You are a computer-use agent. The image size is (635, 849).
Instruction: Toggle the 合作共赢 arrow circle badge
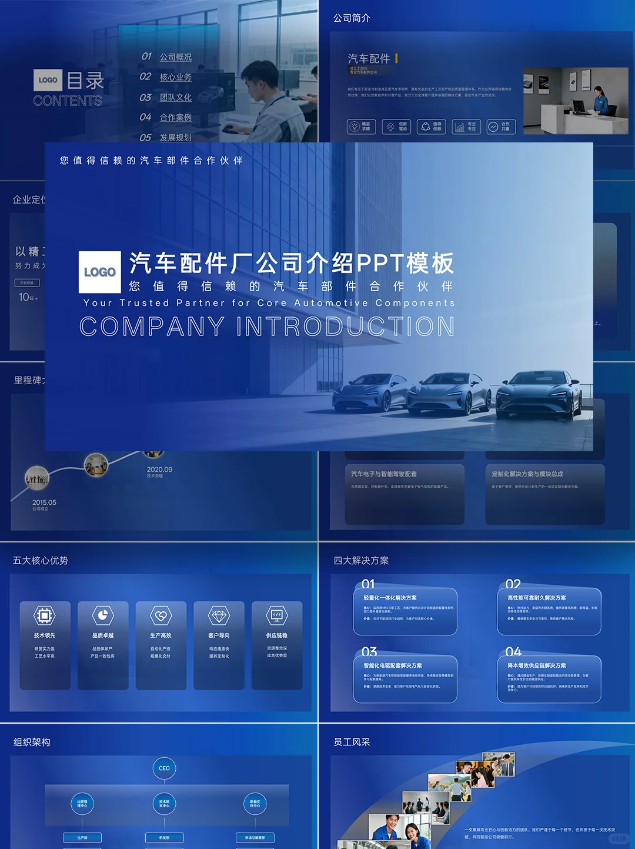[x=493, y=127]
